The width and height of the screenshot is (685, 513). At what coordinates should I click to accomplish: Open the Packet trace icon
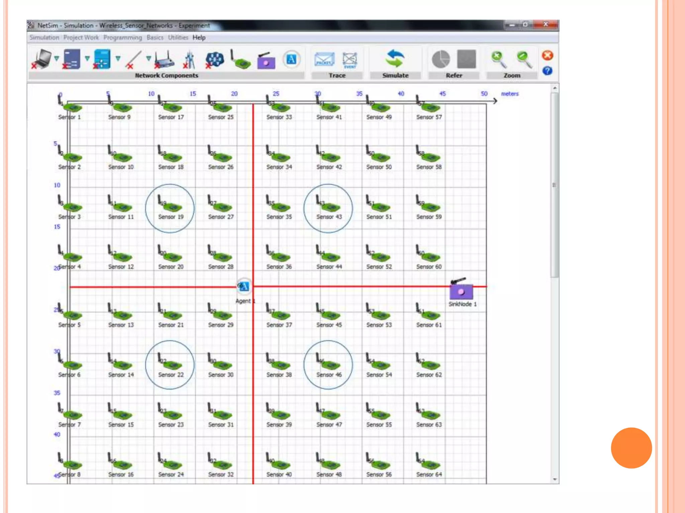point(324,60)
